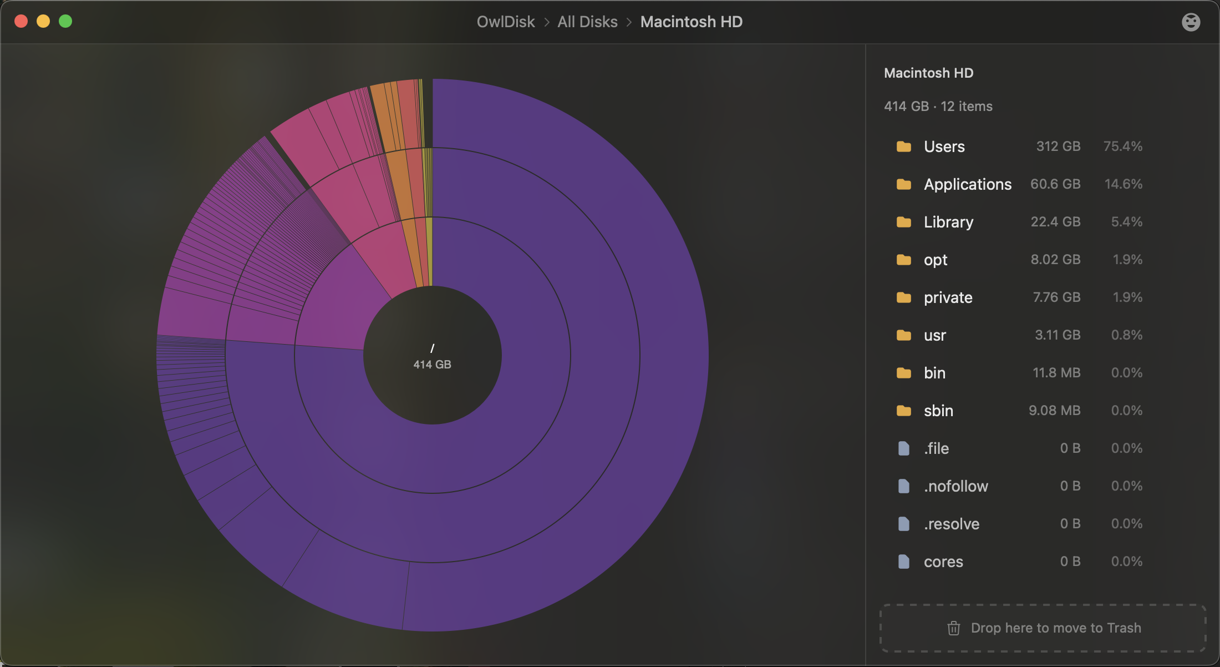Click the .nofollow document icon
This screenshot has width=1220, height=667.
[x=904, y=486]
